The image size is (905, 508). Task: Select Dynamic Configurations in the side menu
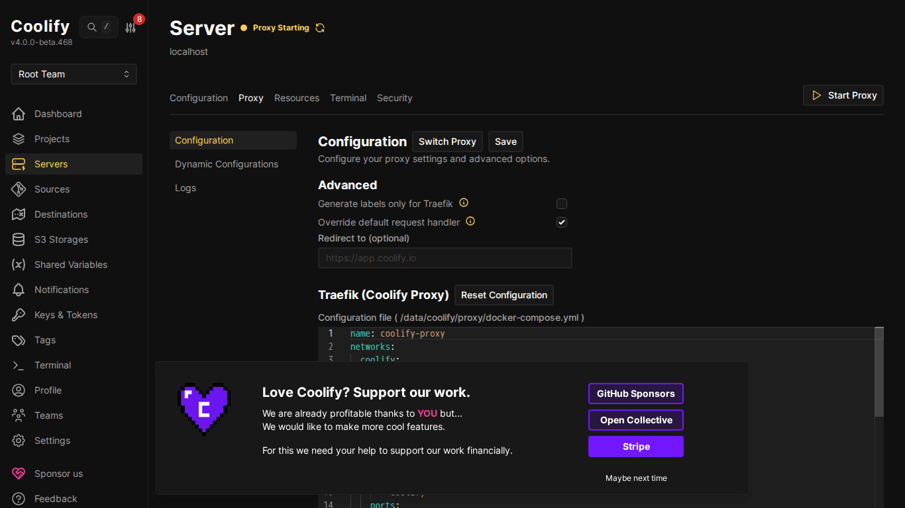click(227, 164)
